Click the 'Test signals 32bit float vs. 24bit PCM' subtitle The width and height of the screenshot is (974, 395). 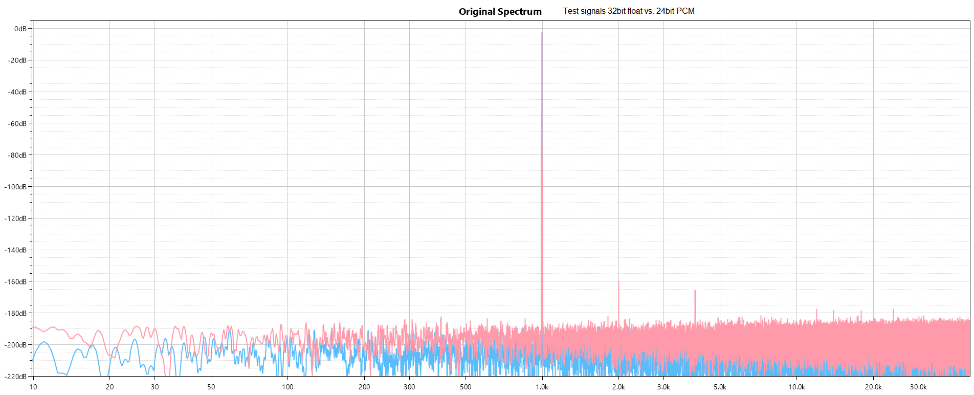coord(629,11)
